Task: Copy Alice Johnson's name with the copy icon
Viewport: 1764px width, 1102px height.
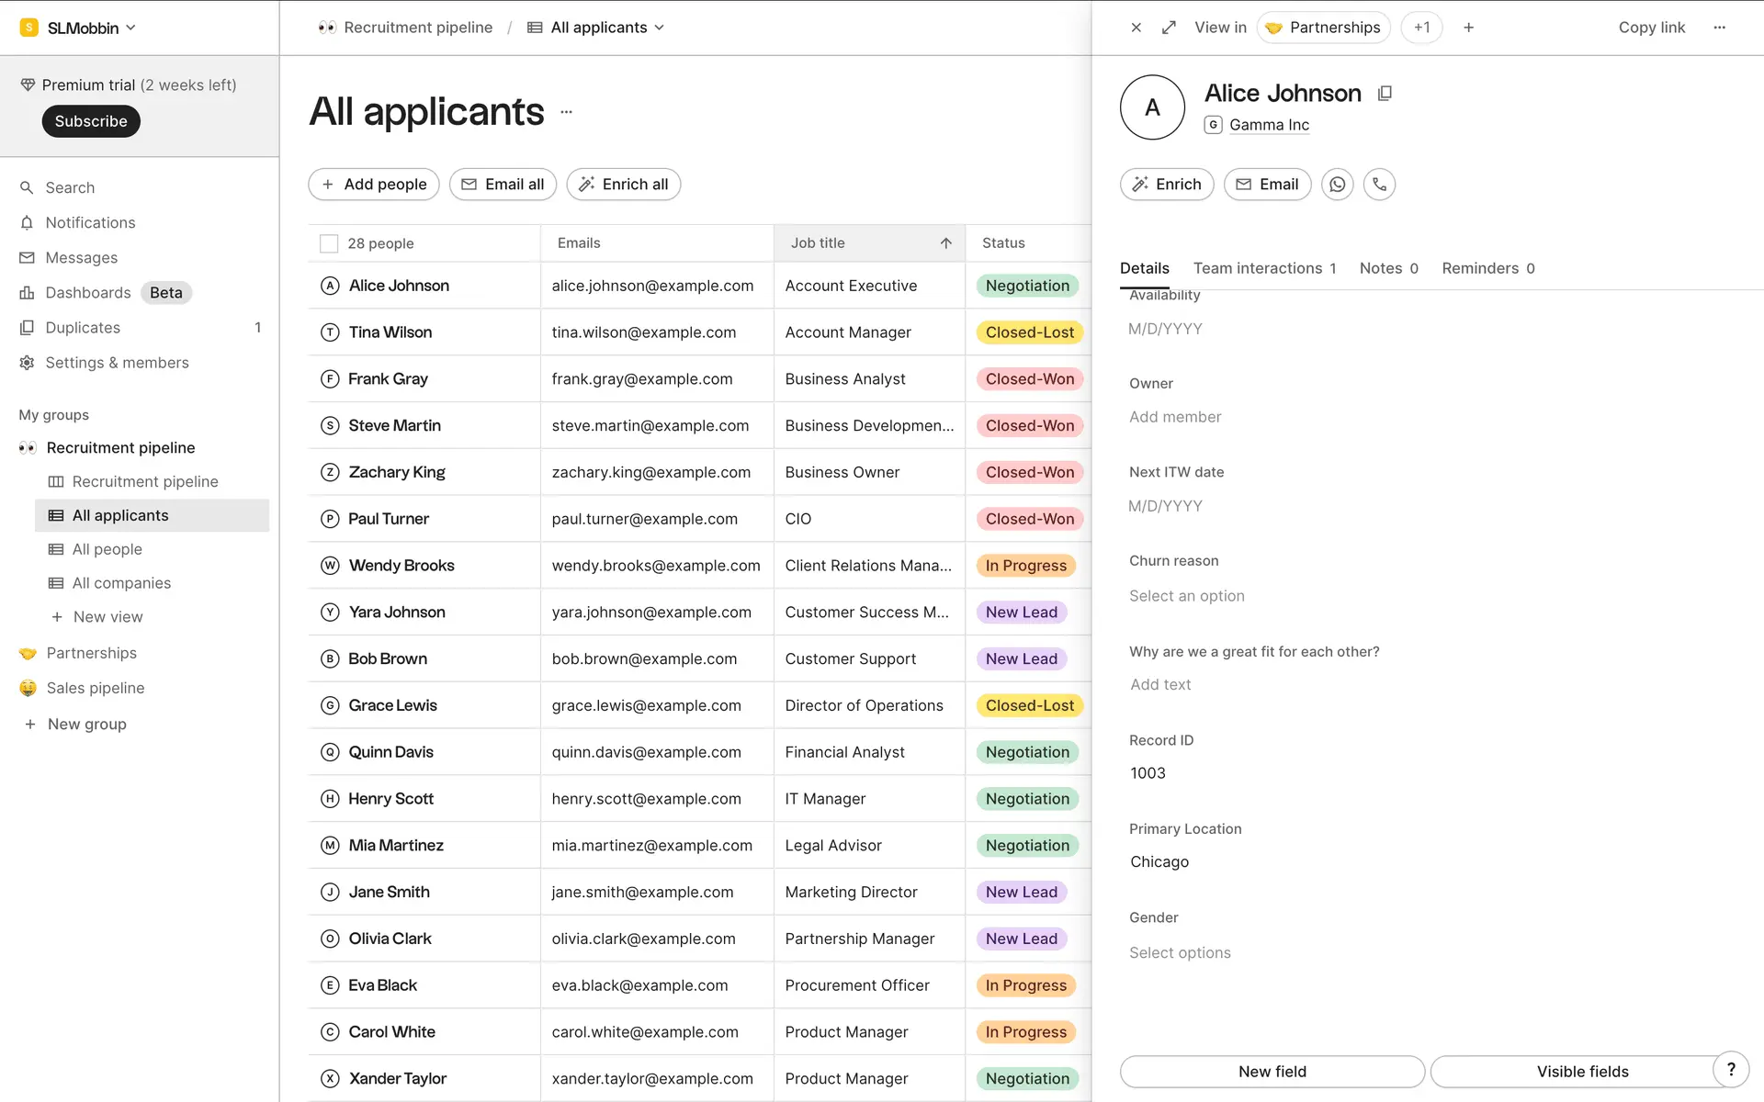Action: point(1385,94)
